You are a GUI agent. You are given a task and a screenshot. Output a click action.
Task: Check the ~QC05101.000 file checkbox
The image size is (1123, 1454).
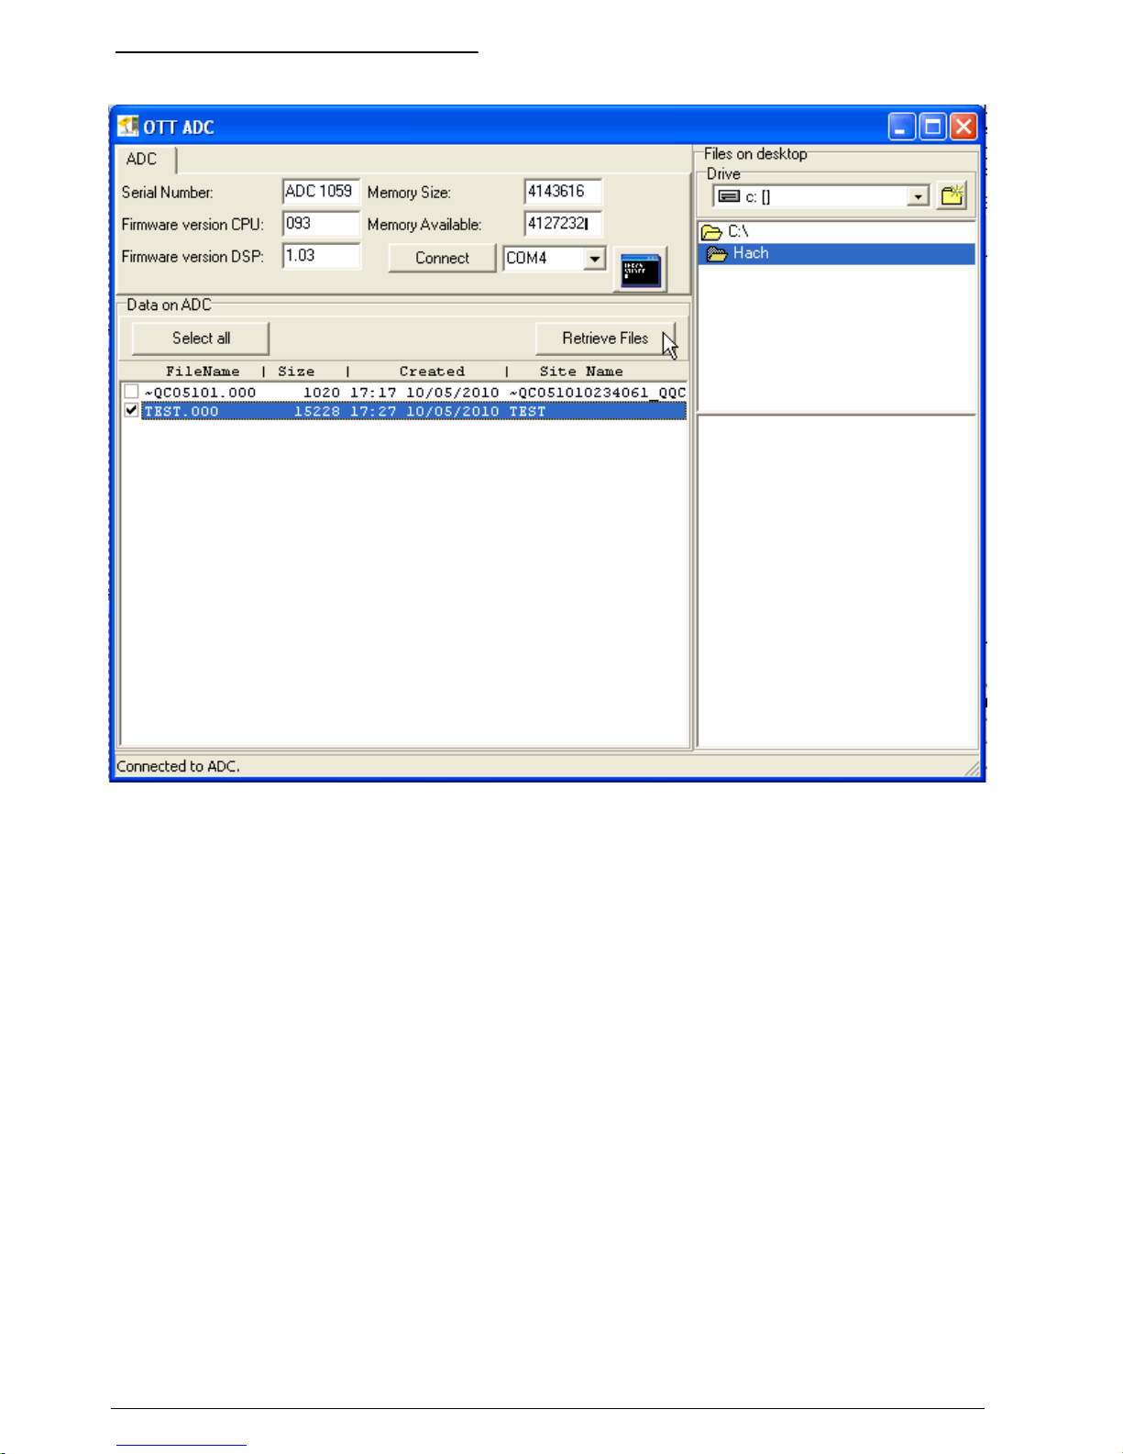pos(131,392)
